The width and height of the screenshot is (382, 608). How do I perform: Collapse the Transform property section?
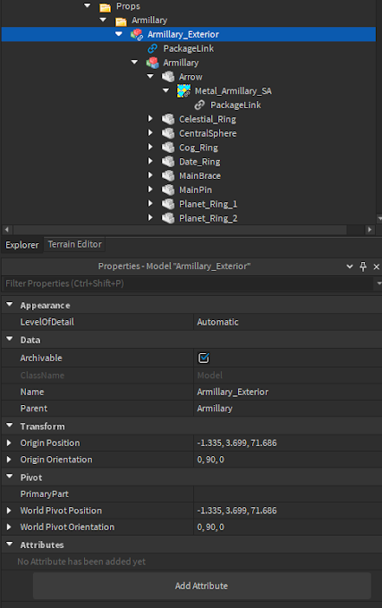pos(10,426)
